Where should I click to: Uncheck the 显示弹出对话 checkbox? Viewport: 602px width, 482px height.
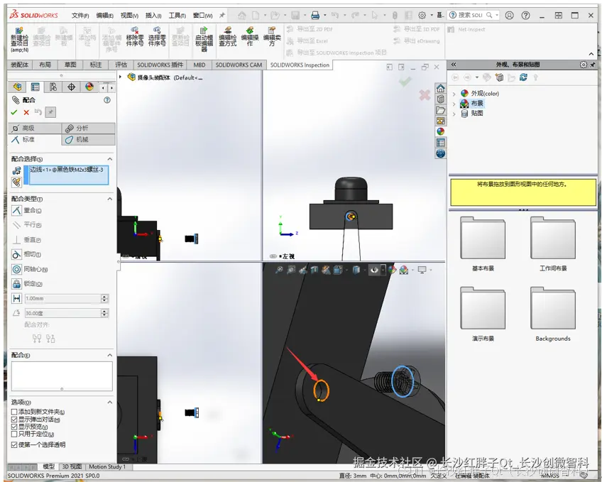(14, 420)
